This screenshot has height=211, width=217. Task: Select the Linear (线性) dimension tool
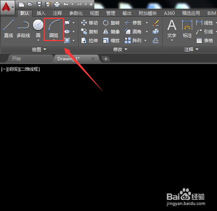pyautogui.click(x=204, y=23)
